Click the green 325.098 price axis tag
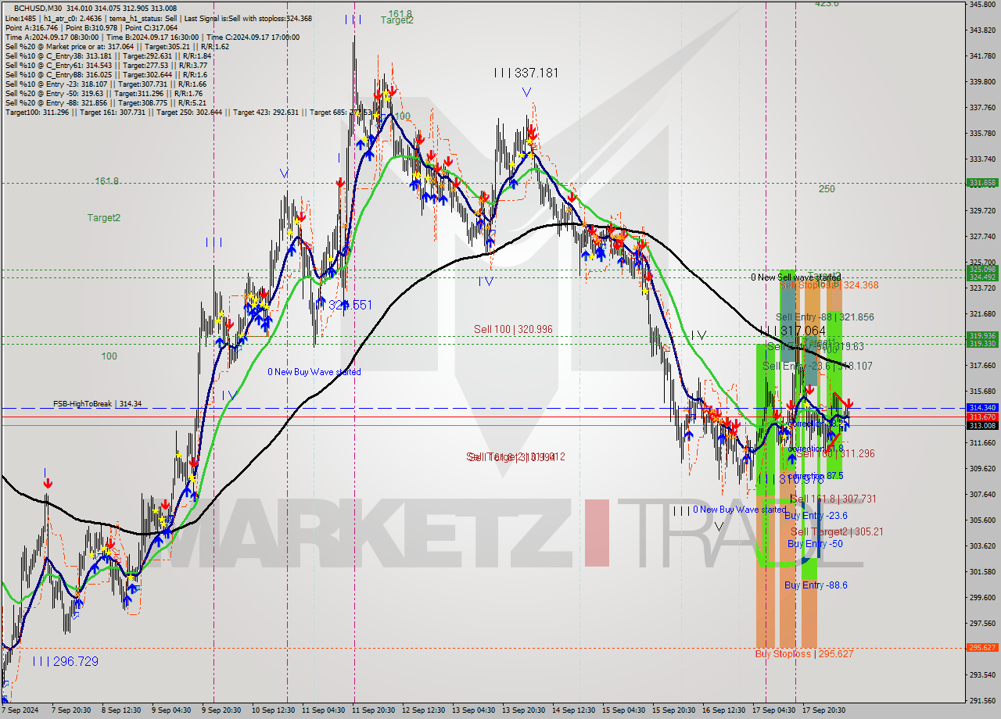Viewport: 1001px width, 719px height. click(982, 270)
